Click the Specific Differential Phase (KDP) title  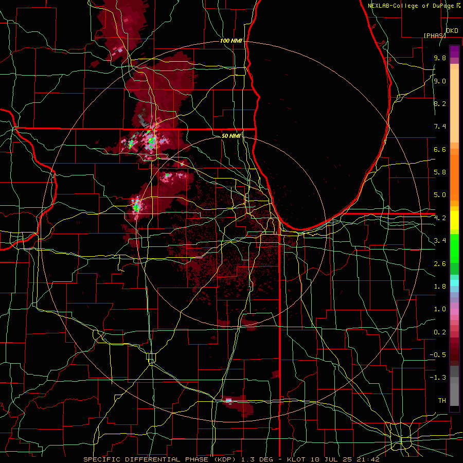[161, 459]
